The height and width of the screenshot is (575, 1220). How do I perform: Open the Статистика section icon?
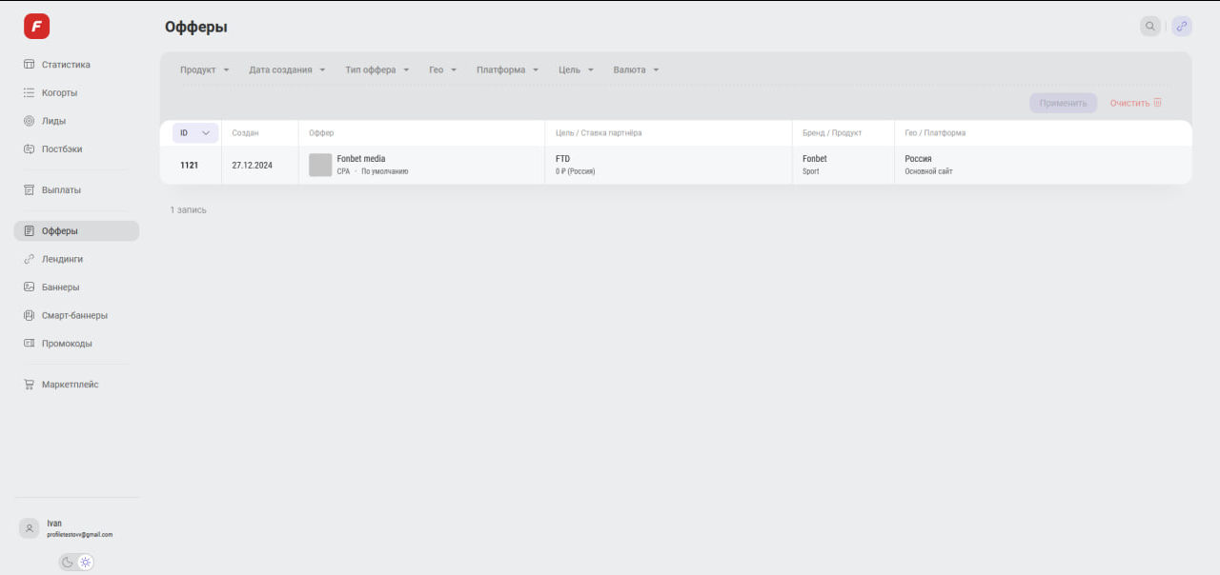(x=29, y=65)
